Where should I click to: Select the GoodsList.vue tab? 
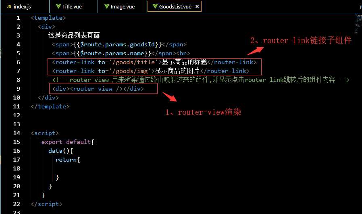(x=175, y=6)
